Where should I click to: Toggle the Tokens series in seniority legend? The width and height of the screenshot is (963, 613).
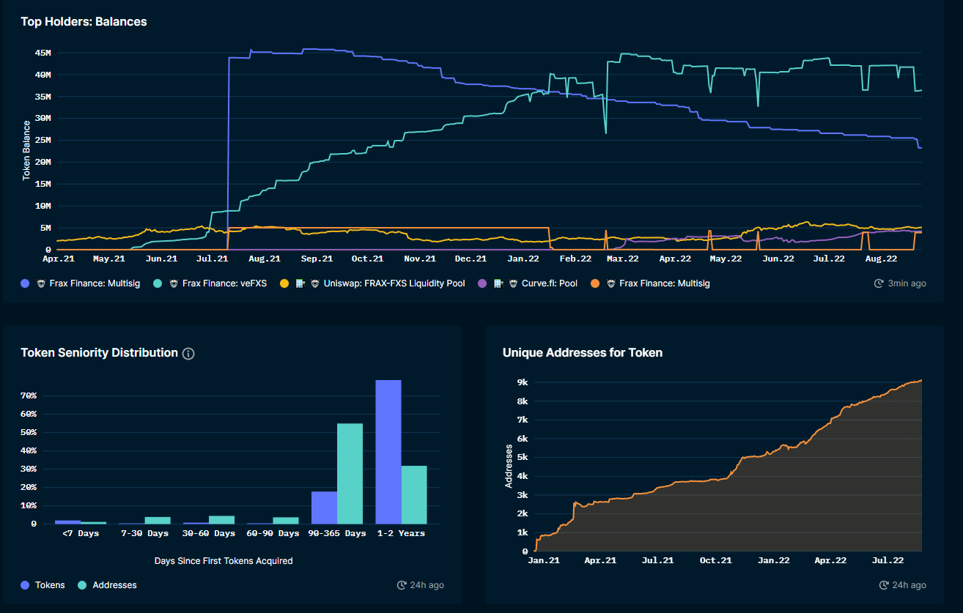pos(50,585)
